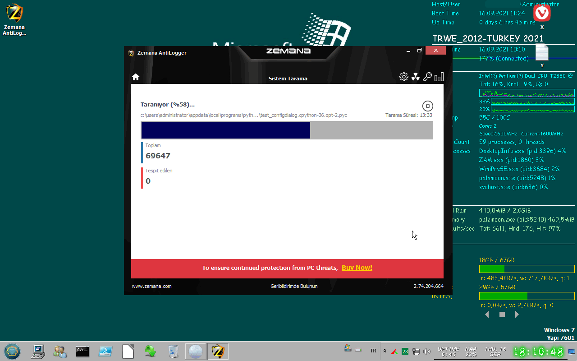Viewport: 577px width, 361px height.
Task: Launch Command Prompt from taskbar
Action: pos(82,351)
